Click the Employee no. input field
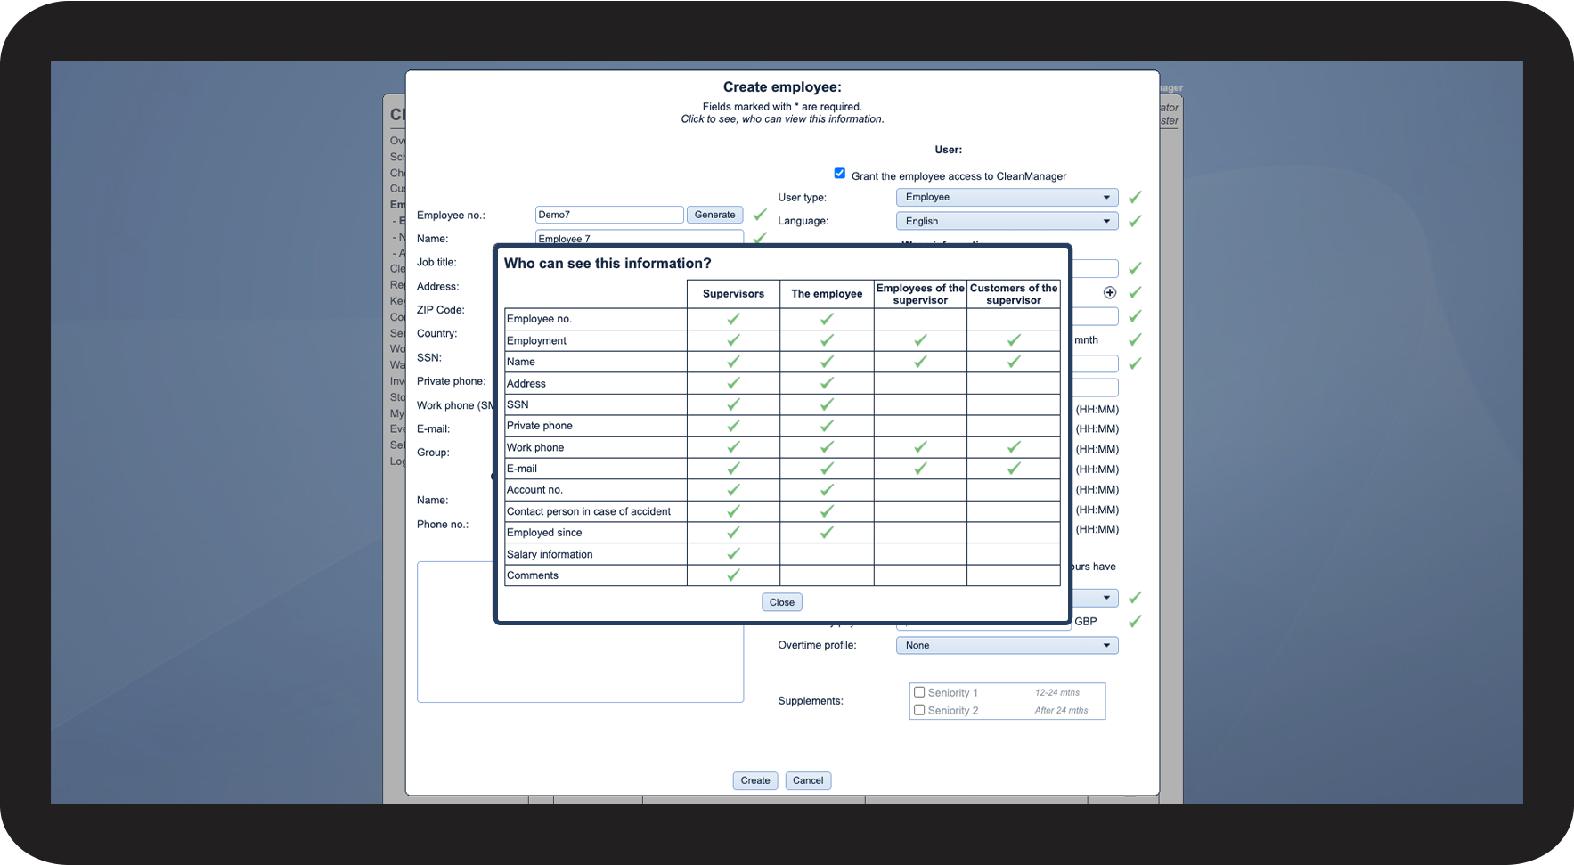 (x=609, y=215)
